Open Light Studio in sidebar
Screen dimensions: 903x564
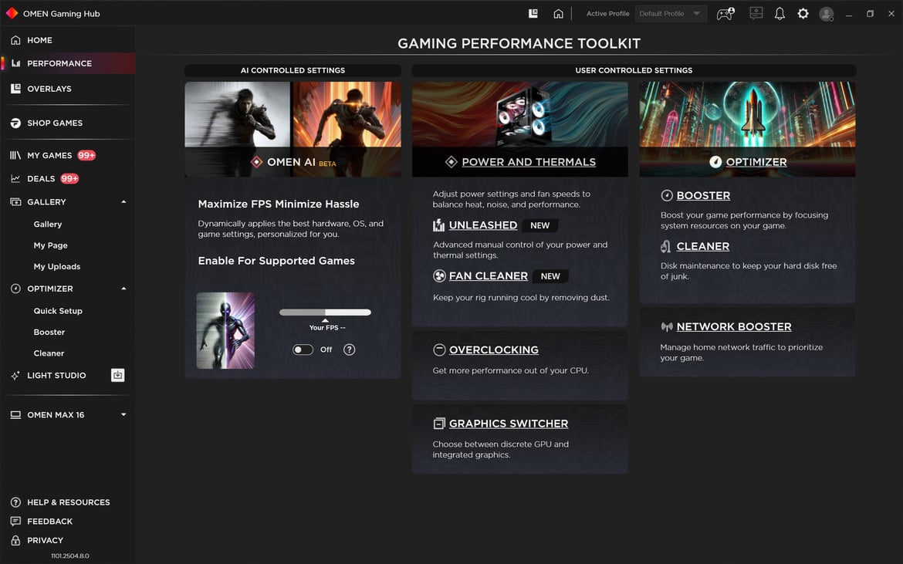[x=56, y=375]
